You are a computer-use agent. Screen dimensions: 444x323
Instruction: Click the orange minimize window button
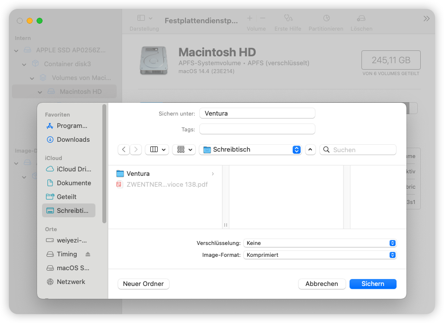pos(30,21)
